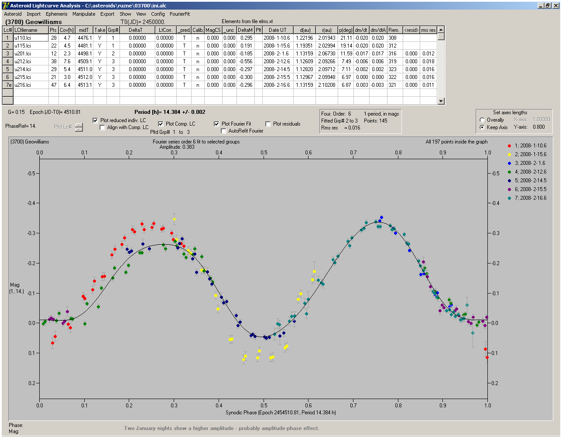The width and height of the screenshot is (562, 437).
Task: Click the red legend marker 2008- 1-10.6
Action: [510, 146]
